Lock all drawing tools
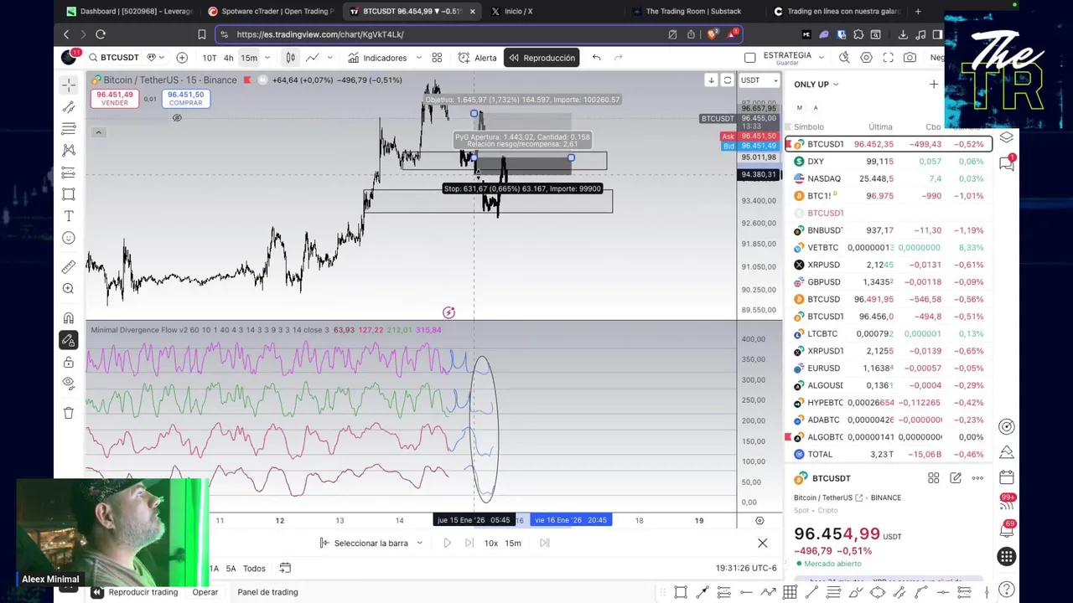The image size is (1073, 603). coord(69,362)
